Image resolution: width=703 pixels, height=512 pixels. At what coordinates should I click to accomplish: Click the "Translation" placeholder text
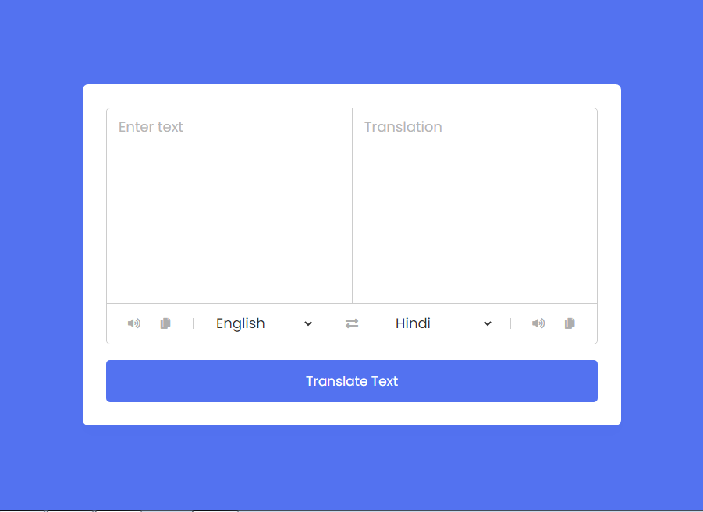tap(403, 127)
